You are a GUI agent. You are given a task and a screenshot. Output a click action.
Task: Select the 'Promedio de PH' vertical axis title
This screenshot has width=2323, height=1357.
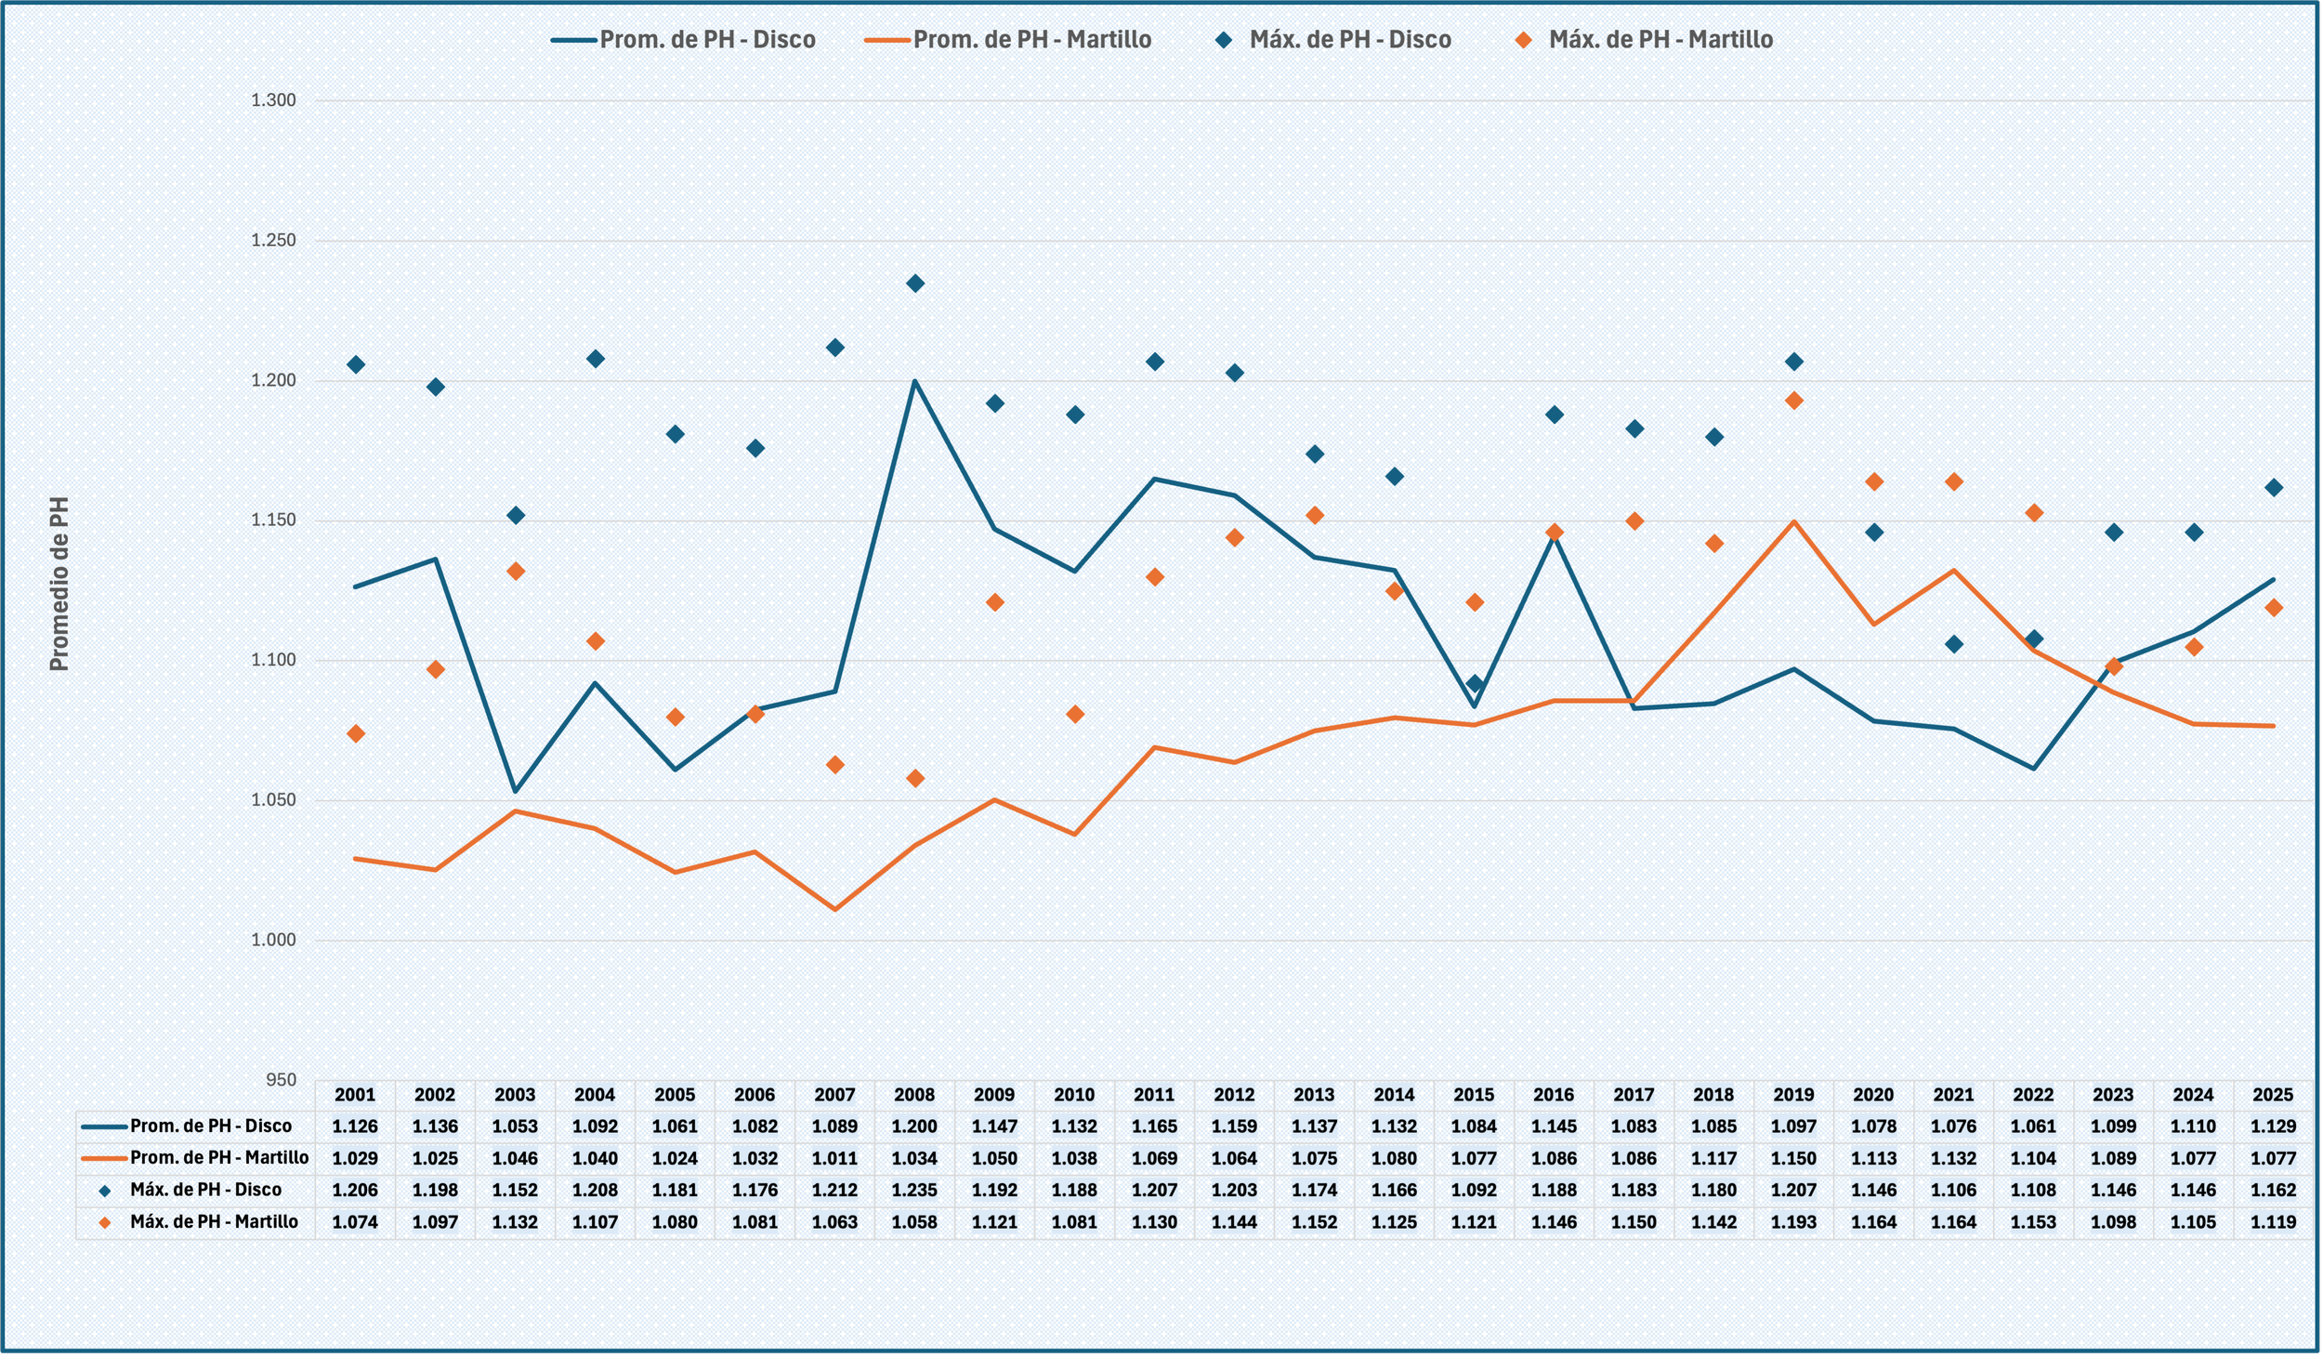[x=59, y=584]
